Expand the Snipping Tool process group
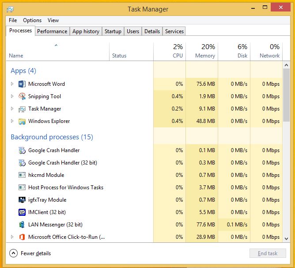Image resolution: width=295 pixels, height=268 pixels. (12, 96)
